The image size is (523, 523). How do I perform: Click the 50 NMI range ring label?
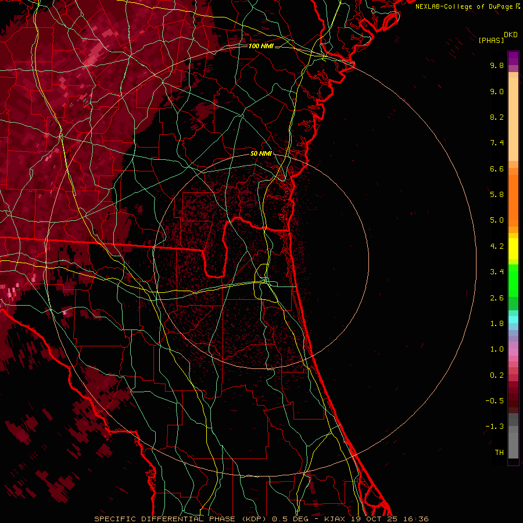point(261,154)
